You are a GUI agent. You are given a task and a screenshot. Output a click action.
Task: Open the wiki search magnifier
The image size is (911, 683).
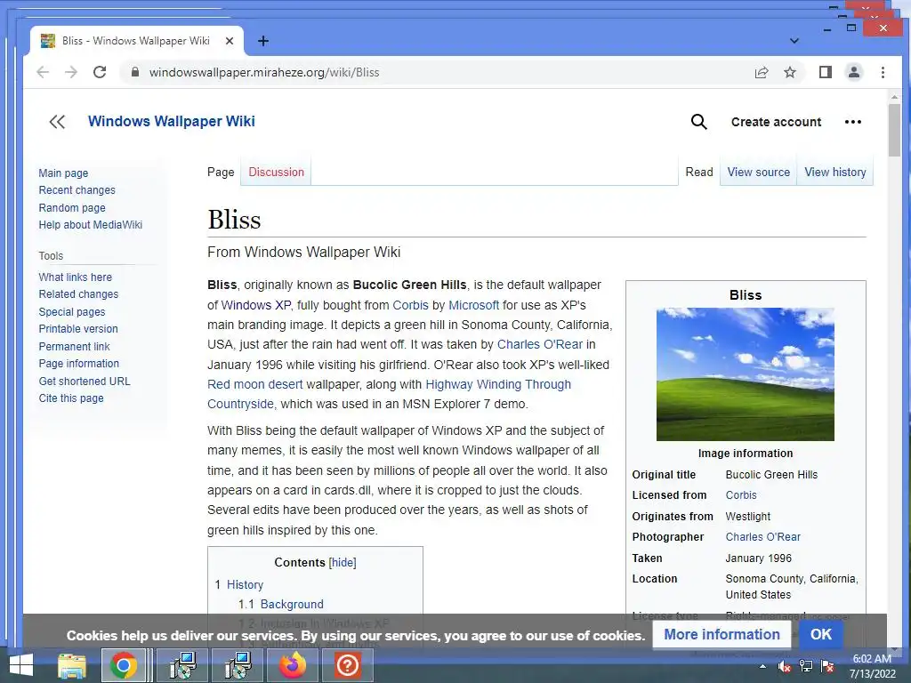(x=699, y=122)
